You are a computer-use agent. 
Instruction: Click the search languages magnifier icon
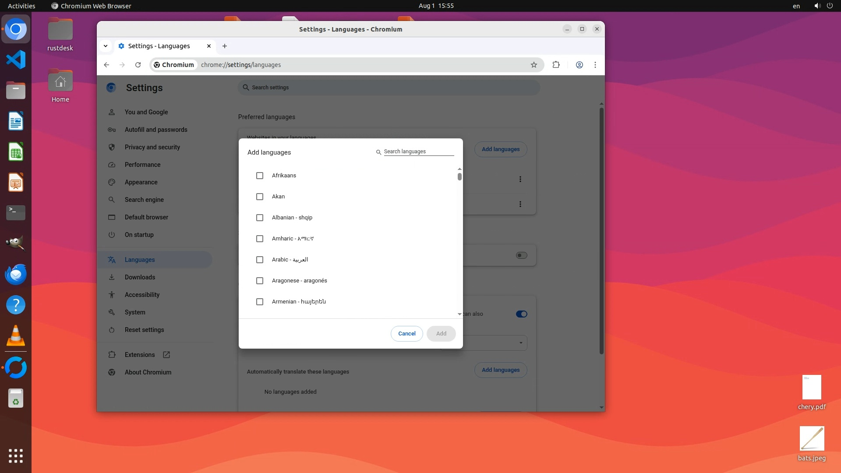coord(378,152)
